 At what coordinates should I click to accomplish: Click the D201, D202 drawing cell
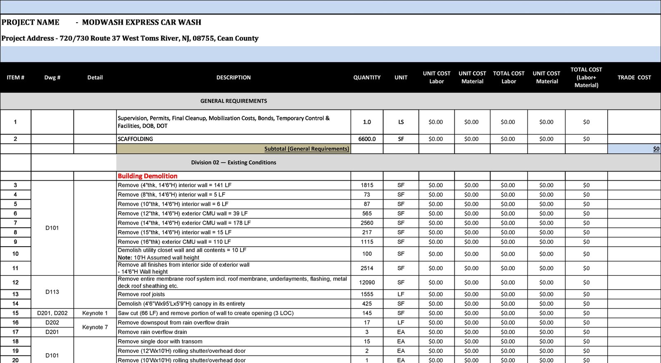[x=52, y=313]
